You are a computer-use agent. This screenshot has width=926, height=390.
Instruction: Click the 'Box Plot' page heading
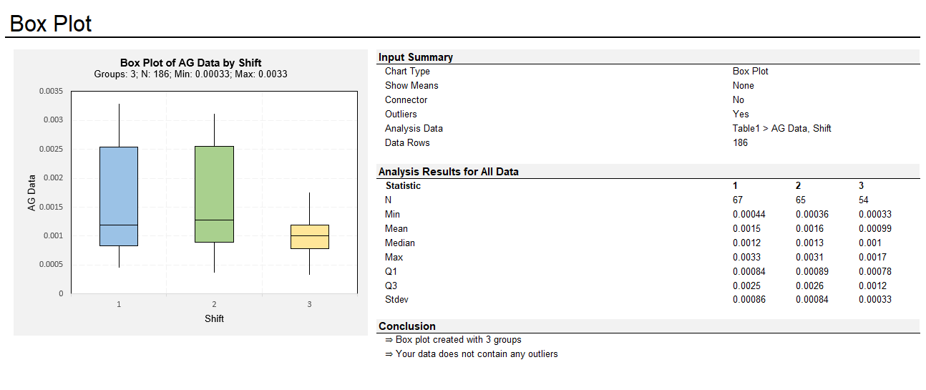(51, 24)
